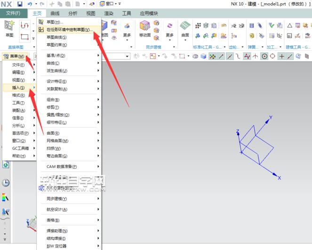Open the 文件(F) application menu
This screenshot has height=250, width=312.
[13, 13]
